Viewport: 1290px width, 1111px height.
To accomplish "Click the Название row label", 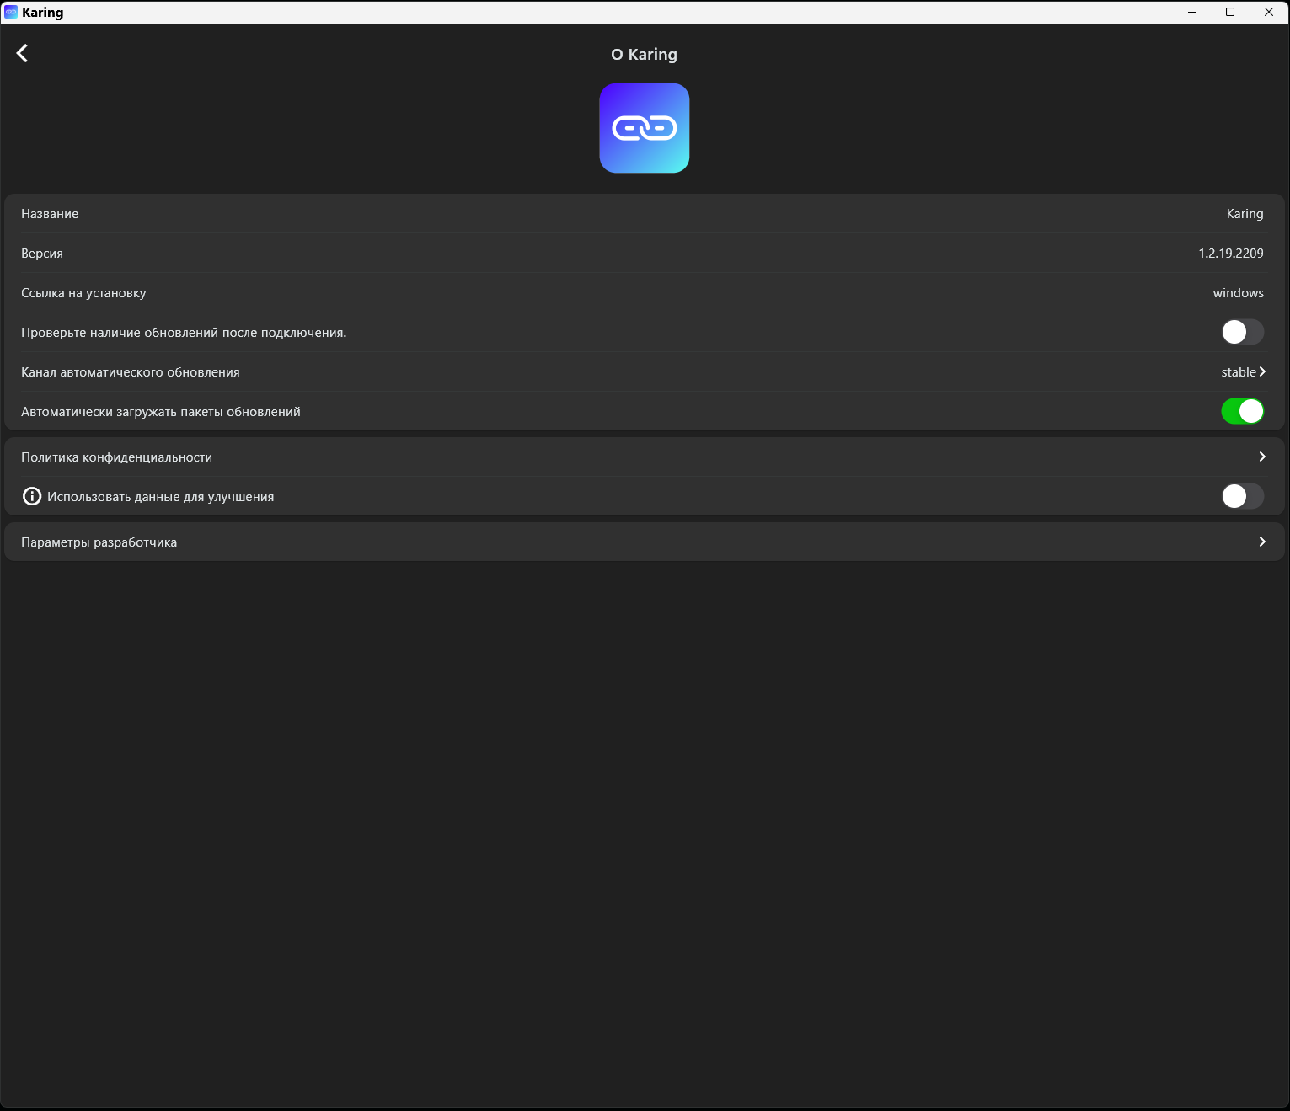I will [50, 214].
